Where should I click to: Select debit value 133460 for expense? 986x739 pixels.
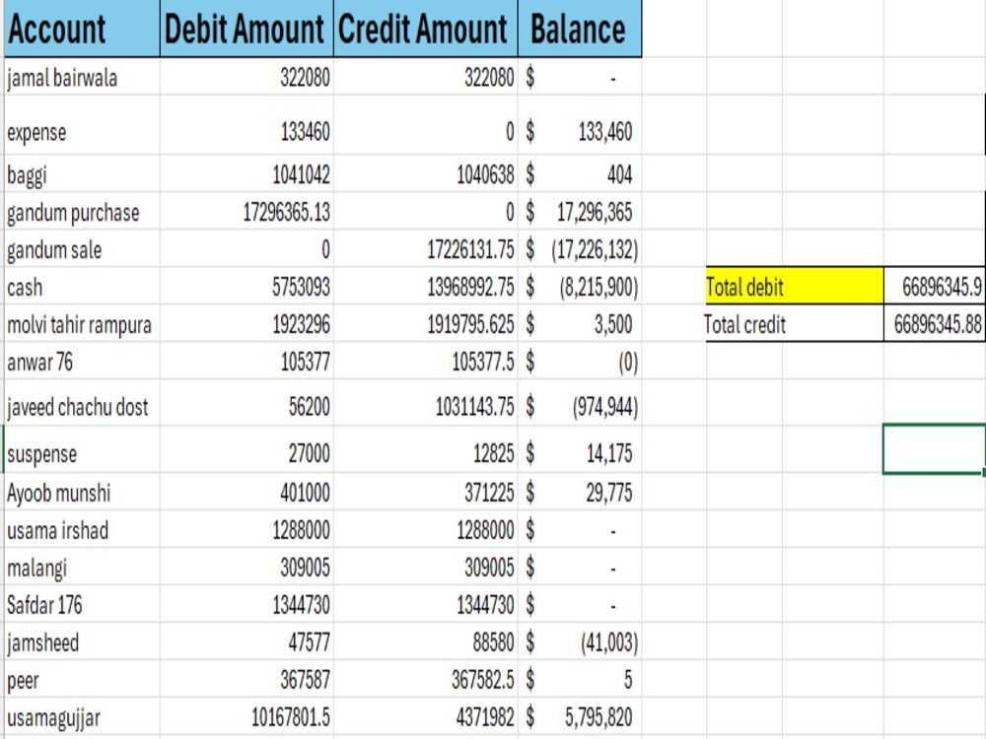point(246,125)
